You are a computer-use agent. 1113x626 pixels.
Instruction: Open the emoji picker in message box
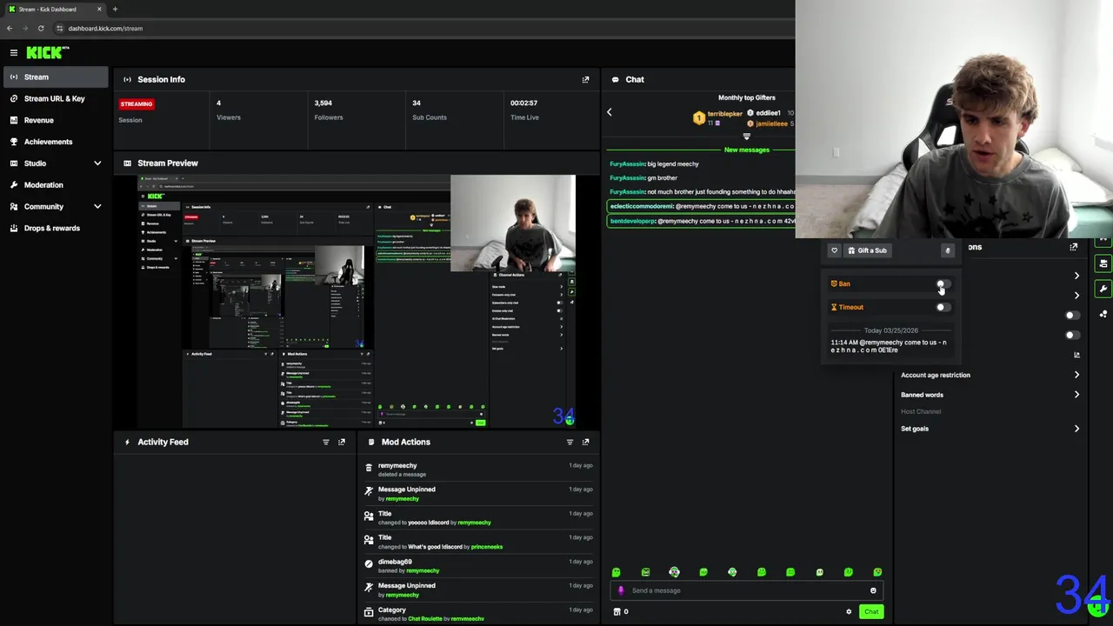pyautogui.click(x=873, y=590)
